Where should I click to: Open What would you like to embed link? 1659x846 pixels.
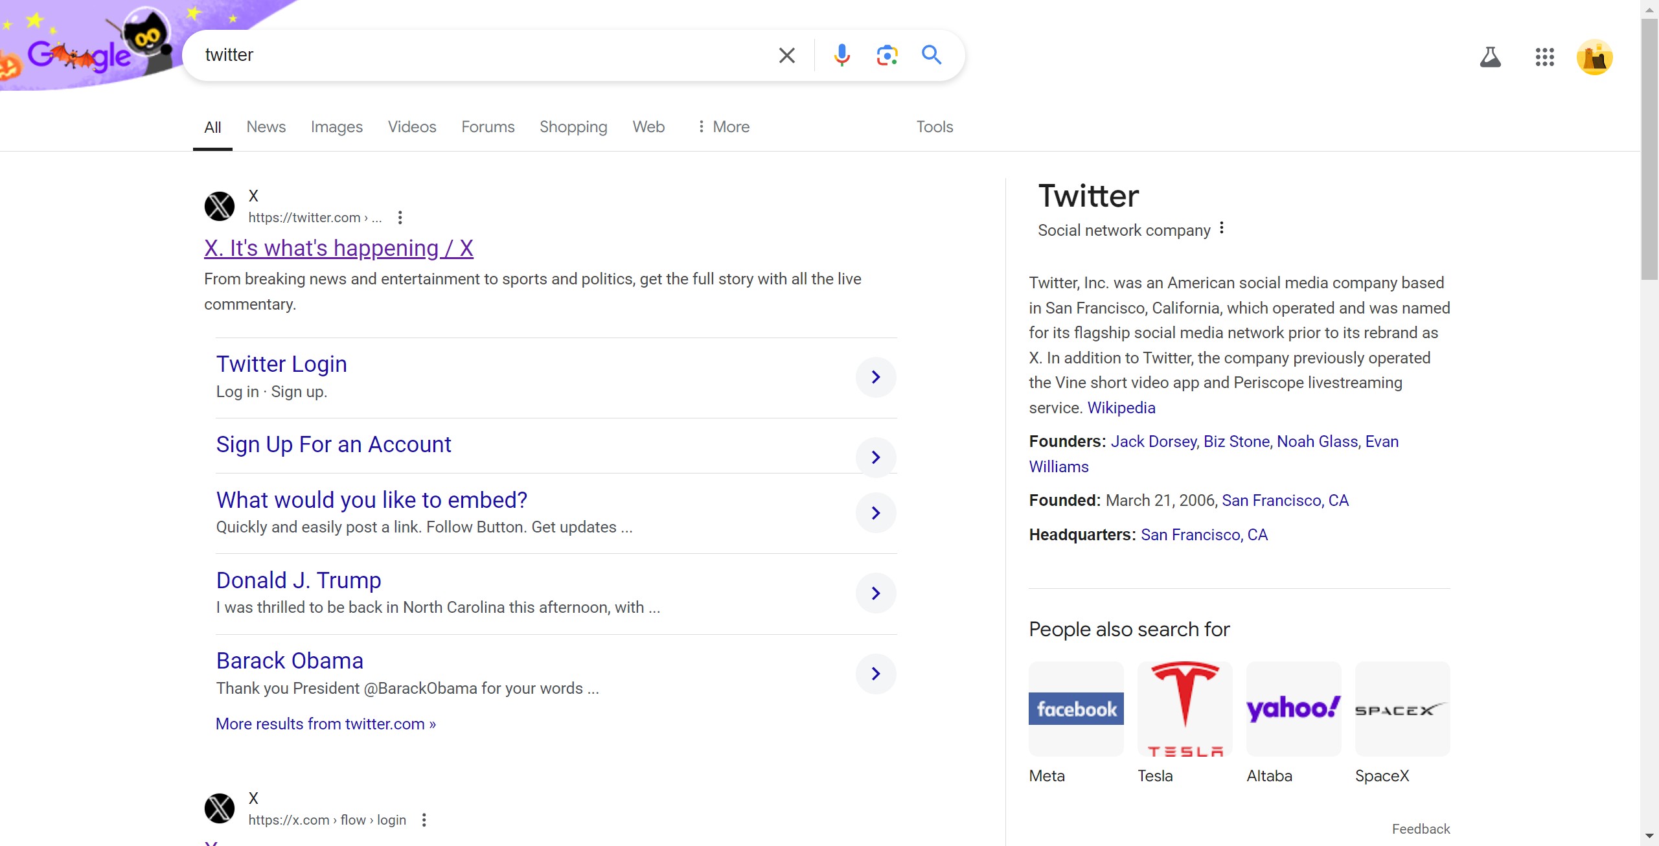[372, 500]
